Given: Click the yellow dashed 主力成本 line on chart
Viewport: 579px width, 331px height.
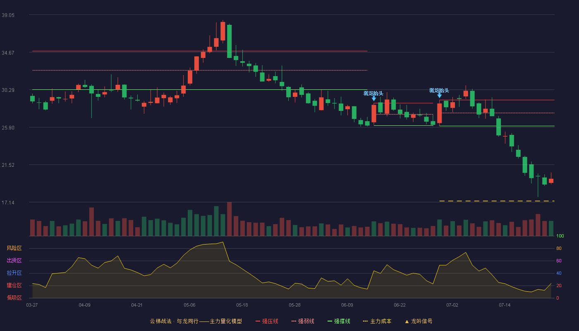Looking at the screenshot, I should pos(497,201).
